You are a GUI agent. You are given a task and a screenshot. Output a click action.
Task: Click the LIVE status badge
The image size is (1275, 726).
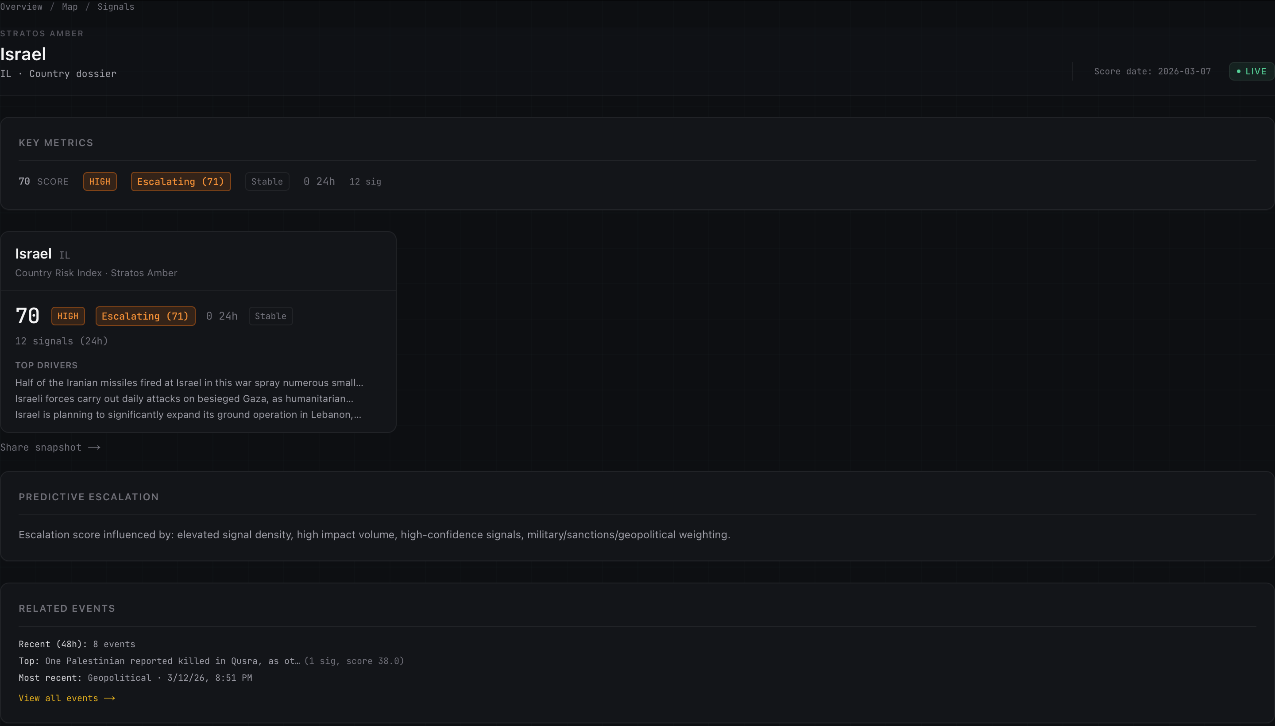tap(1252, 71)
